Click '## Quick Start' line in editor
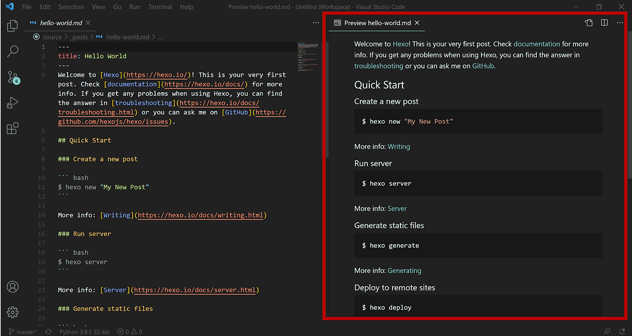 tap(84, 140)
